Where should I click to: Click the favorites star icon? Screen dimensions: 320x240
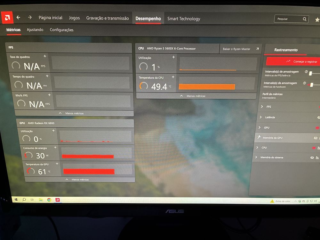tap(317, 20)
